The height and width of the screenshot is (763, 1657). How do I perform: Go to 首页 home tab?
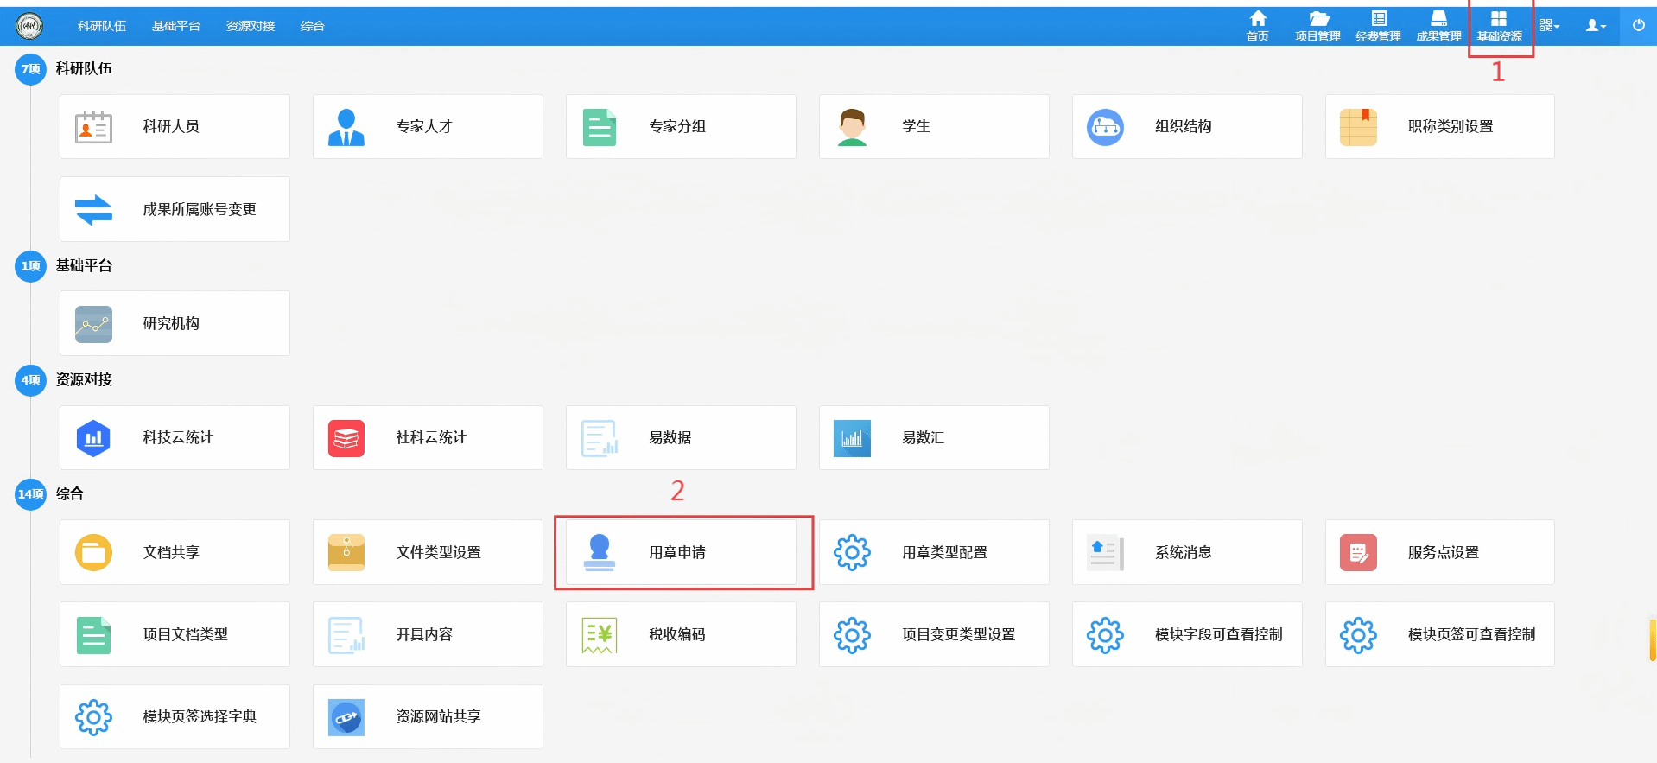tap(1258, 26)
